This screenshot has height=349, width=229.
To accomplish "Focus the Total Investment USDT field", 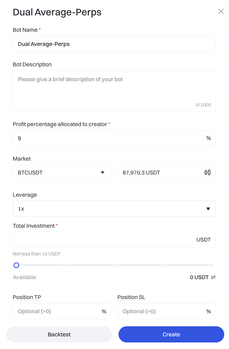I will coord(103,240).
